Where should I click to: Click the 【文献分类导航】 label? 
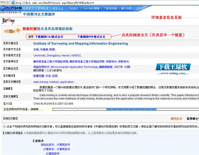point(13,133)
